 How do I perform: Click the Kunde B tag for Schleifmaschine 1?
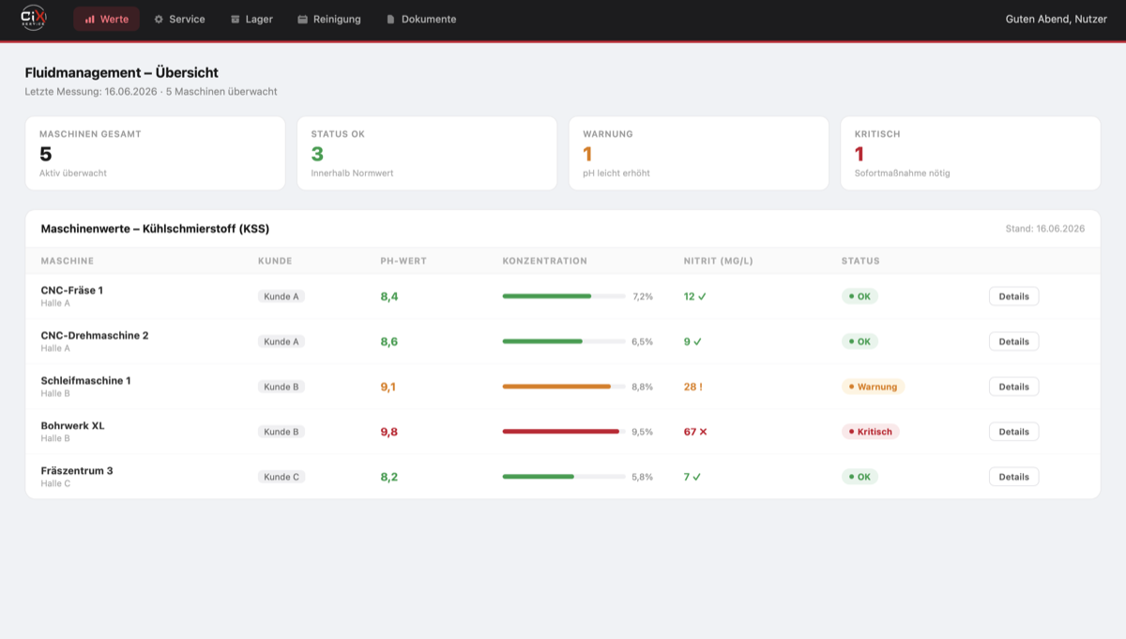[281, 387]
